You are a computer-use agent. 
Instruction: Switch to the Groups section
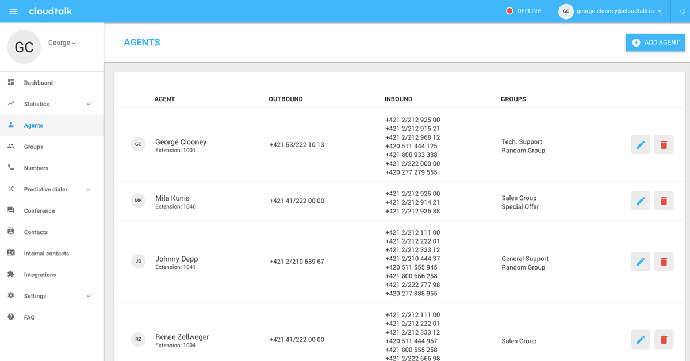tap(33, 147)
